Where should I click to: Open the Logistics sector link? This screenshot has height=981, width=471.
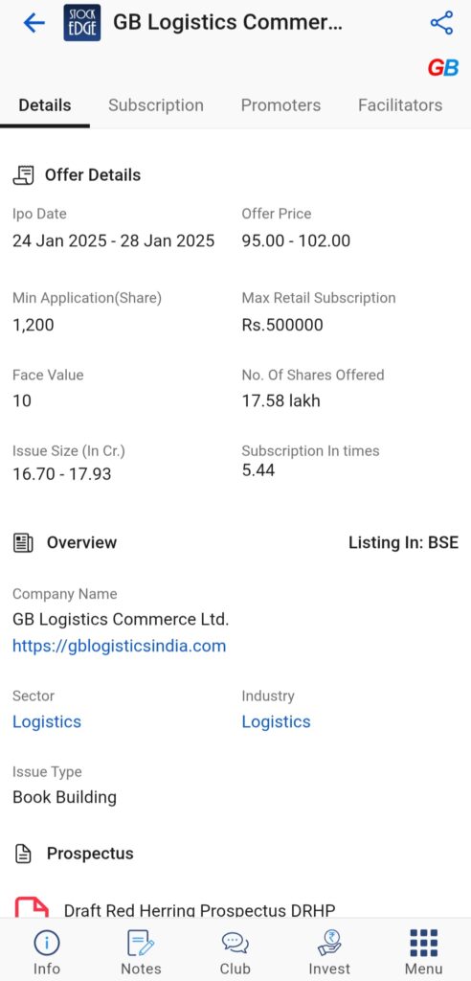(47, 721)
